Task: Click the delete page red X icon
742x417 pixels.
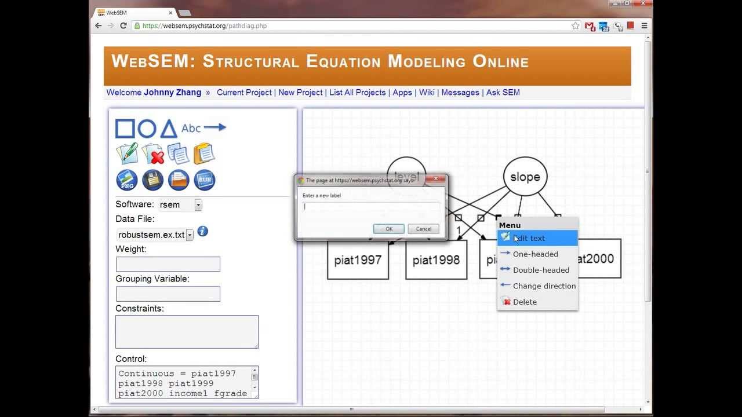Action: coord(153,155)
